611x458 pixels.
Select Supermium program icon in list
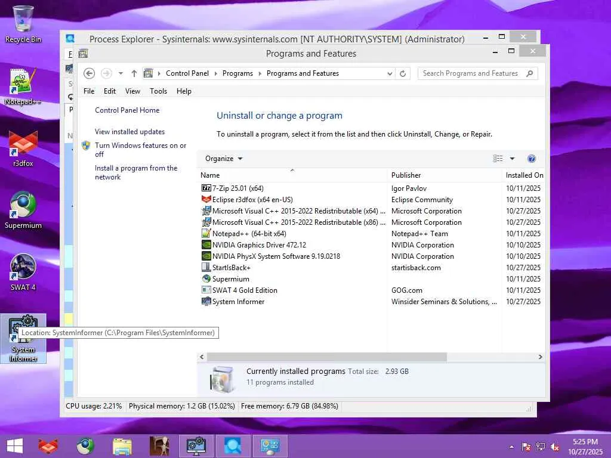(206, 278)
